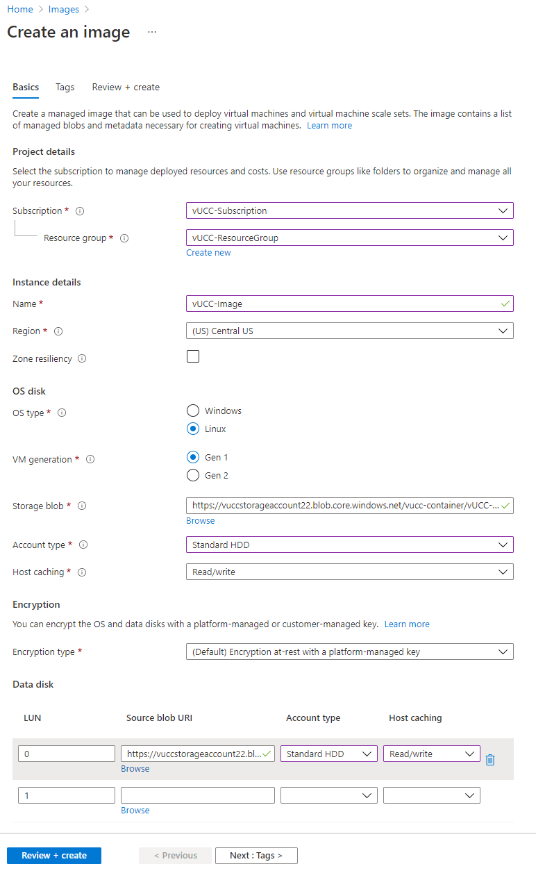Viewport: 536px width, 871px height.
Task: Choose the Gen 2 VM generation
Action: click(193, 476)
